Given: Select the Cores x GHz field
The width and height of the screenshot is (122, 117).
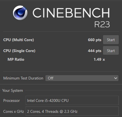Looking at the screenshot, I should [72, 111].
